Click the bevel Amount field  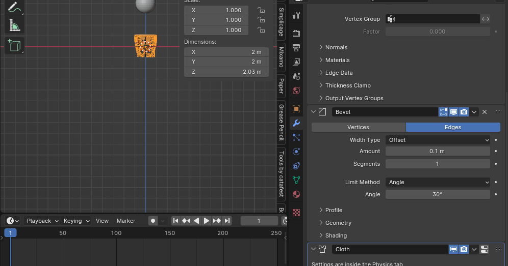(438, 151)
